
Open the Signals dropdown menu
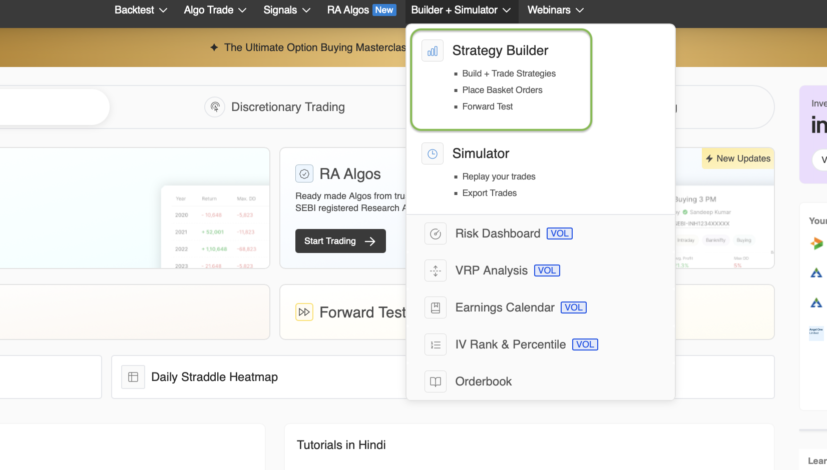[x=286, y=10]
